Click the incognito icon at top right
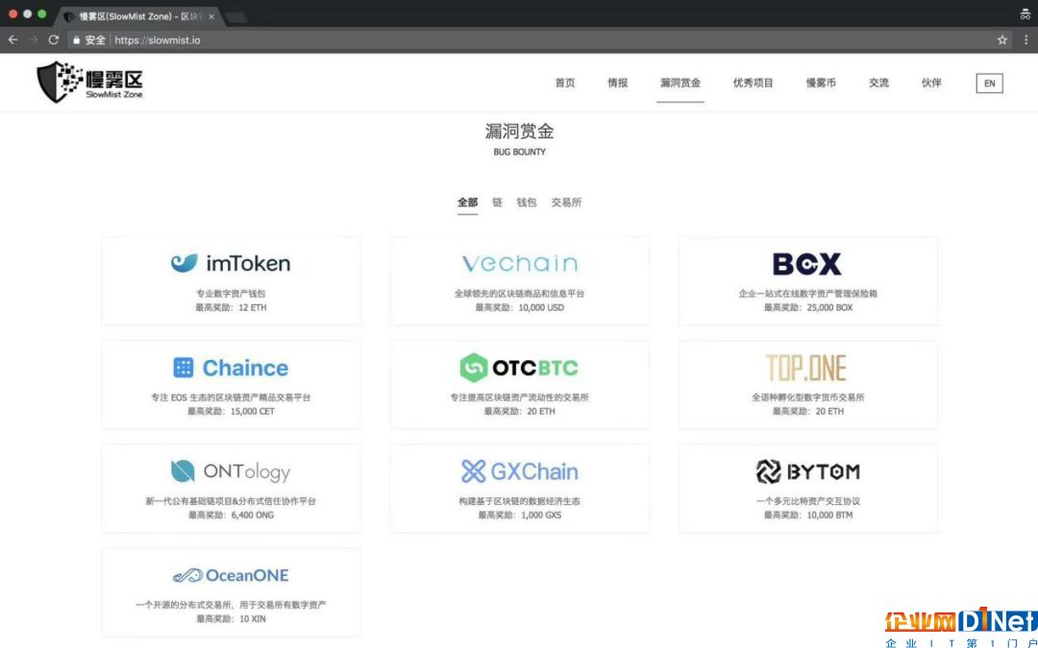The height and width of the screenshot is (648, 1038). pos(1026,13)
